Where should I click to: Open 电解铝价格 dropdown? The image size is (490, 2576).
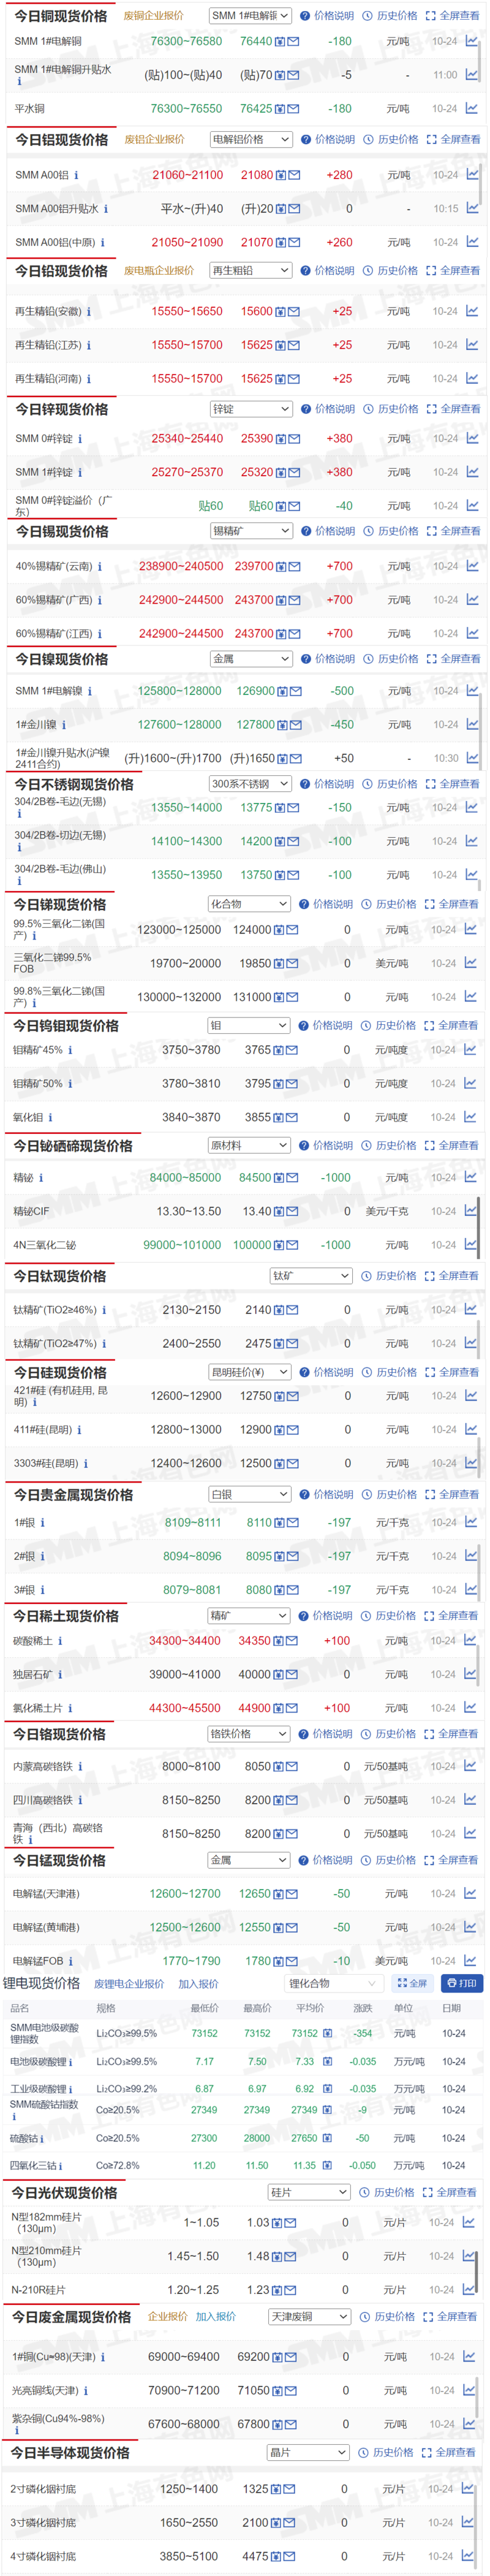[x=251, y=139]
